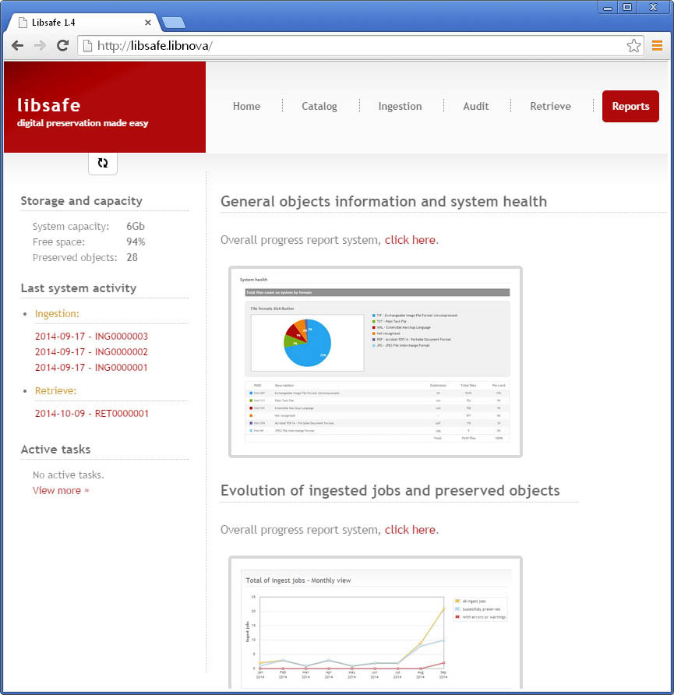The image size is (674, 695).
Task: Bookmark this page with the star icon
Action: (633, 45)
